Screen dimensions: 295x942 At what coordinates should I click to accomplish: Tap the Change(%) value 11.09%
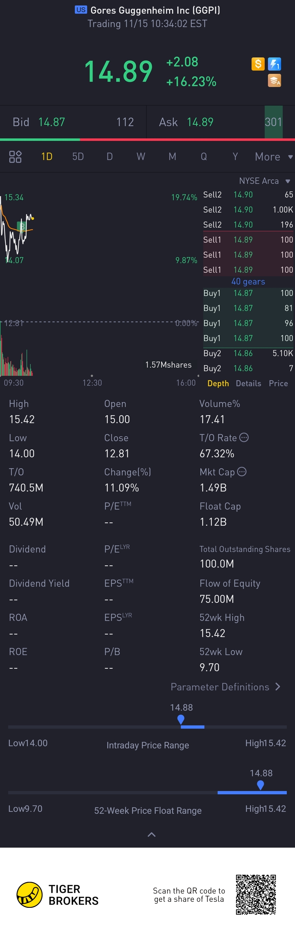click(x=122, y=488)
